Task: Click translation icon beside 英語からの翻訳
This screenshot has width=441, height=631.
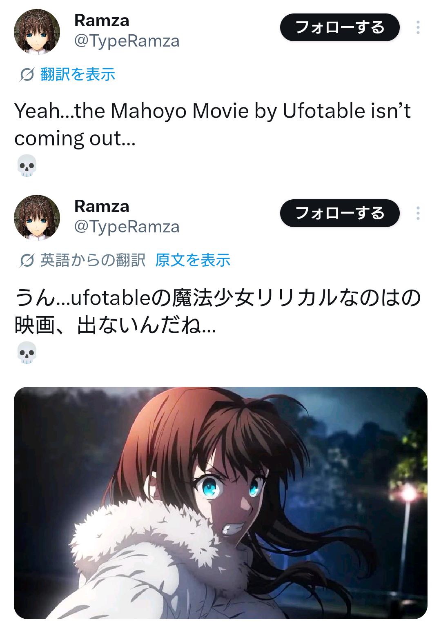Action: tap(27, 261)
